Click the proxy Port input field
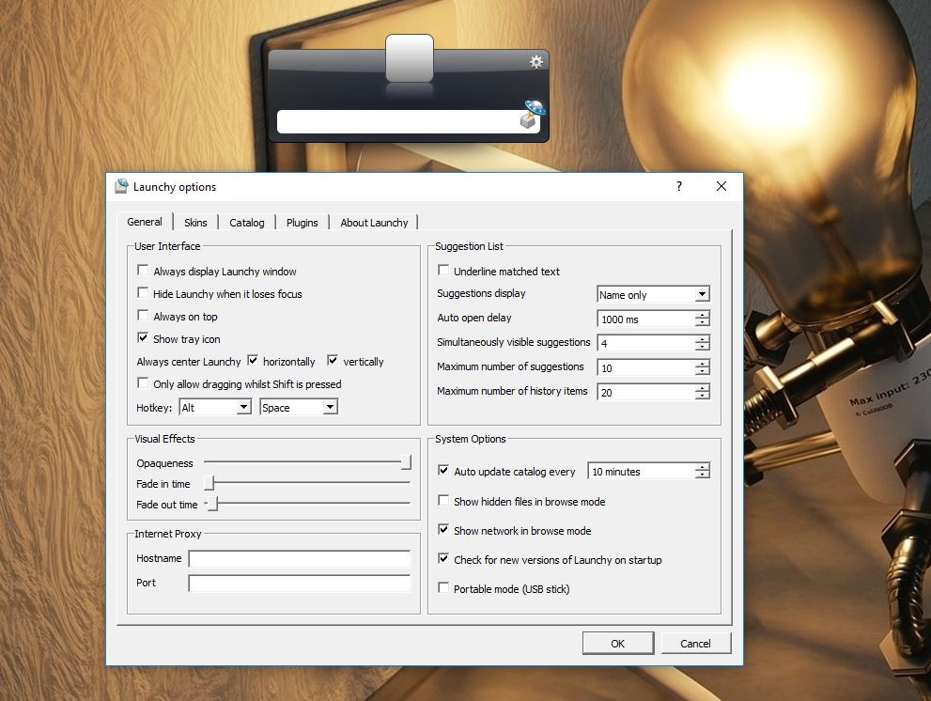 (x=300, y=583)
